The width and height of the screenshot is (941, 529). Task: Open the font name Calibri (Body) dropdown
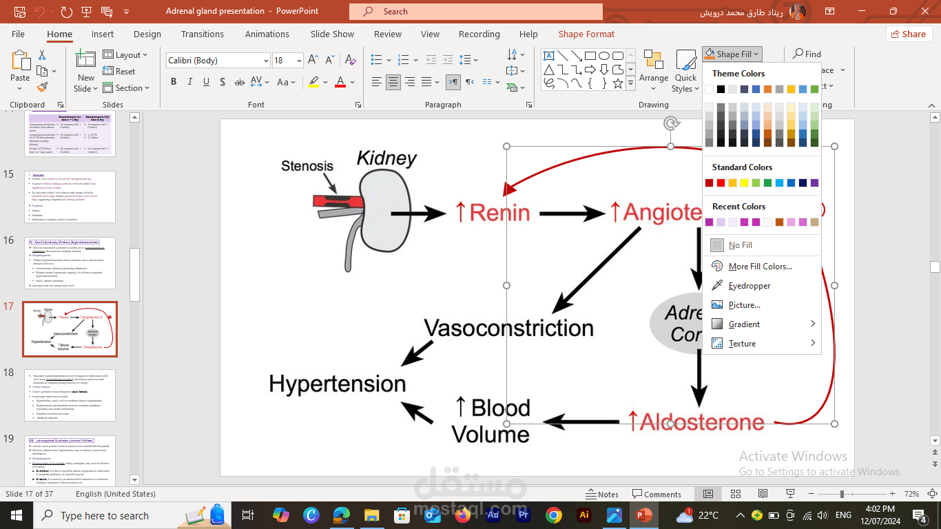coord(266,61)
